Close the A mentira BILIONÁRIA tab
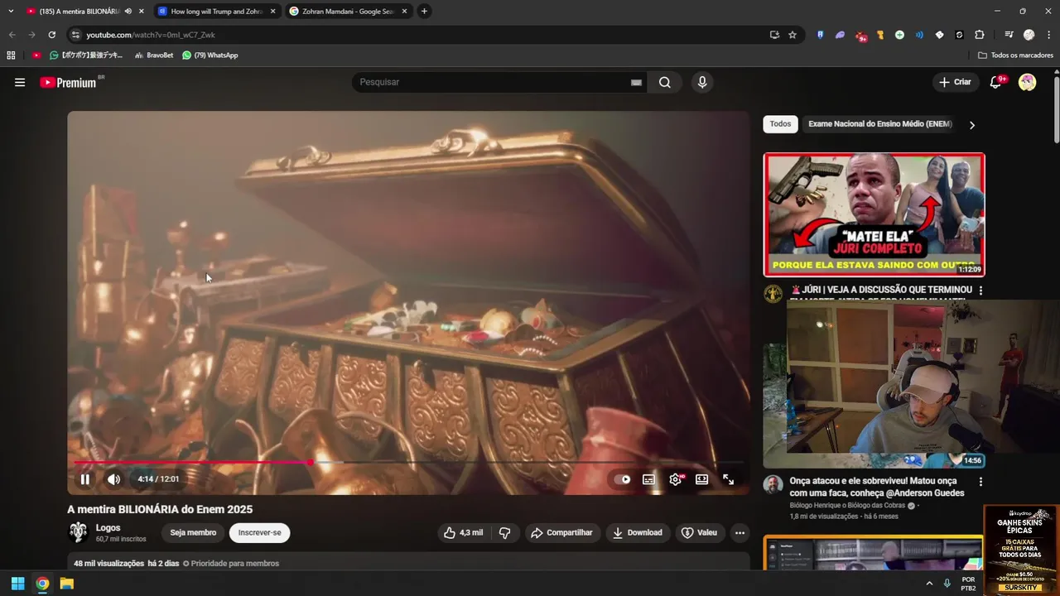Viewport: 1060px width, 596px height. (x=142, y=12)
